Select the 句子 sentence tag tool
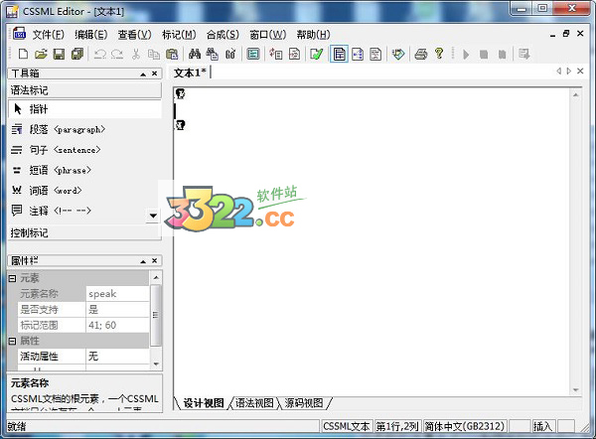Image resolution: width=596 pixels, height=439 pixels. (84, 150)
